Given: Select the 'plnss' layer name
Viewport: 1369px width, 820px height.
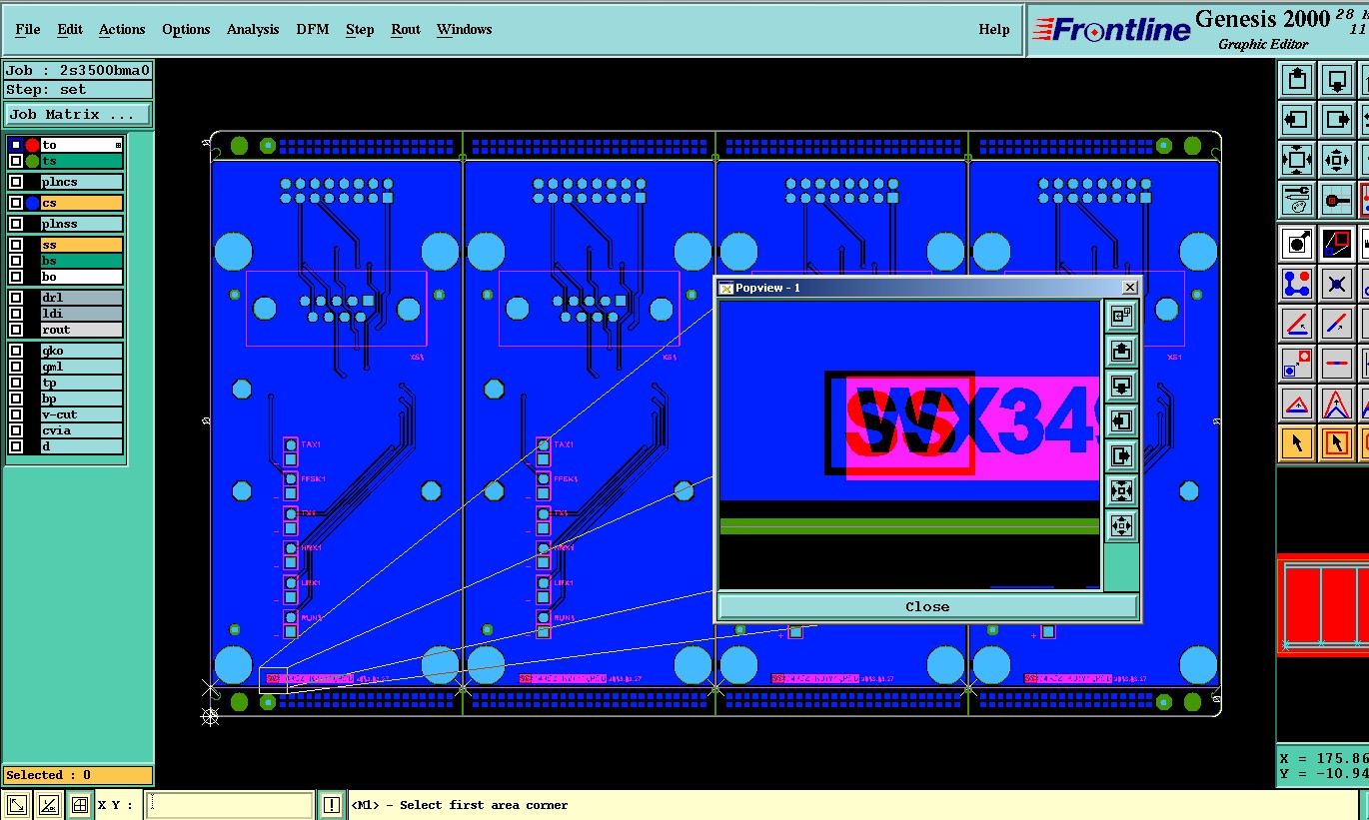Looking at the screenshot, I should [x=81, y=224].
